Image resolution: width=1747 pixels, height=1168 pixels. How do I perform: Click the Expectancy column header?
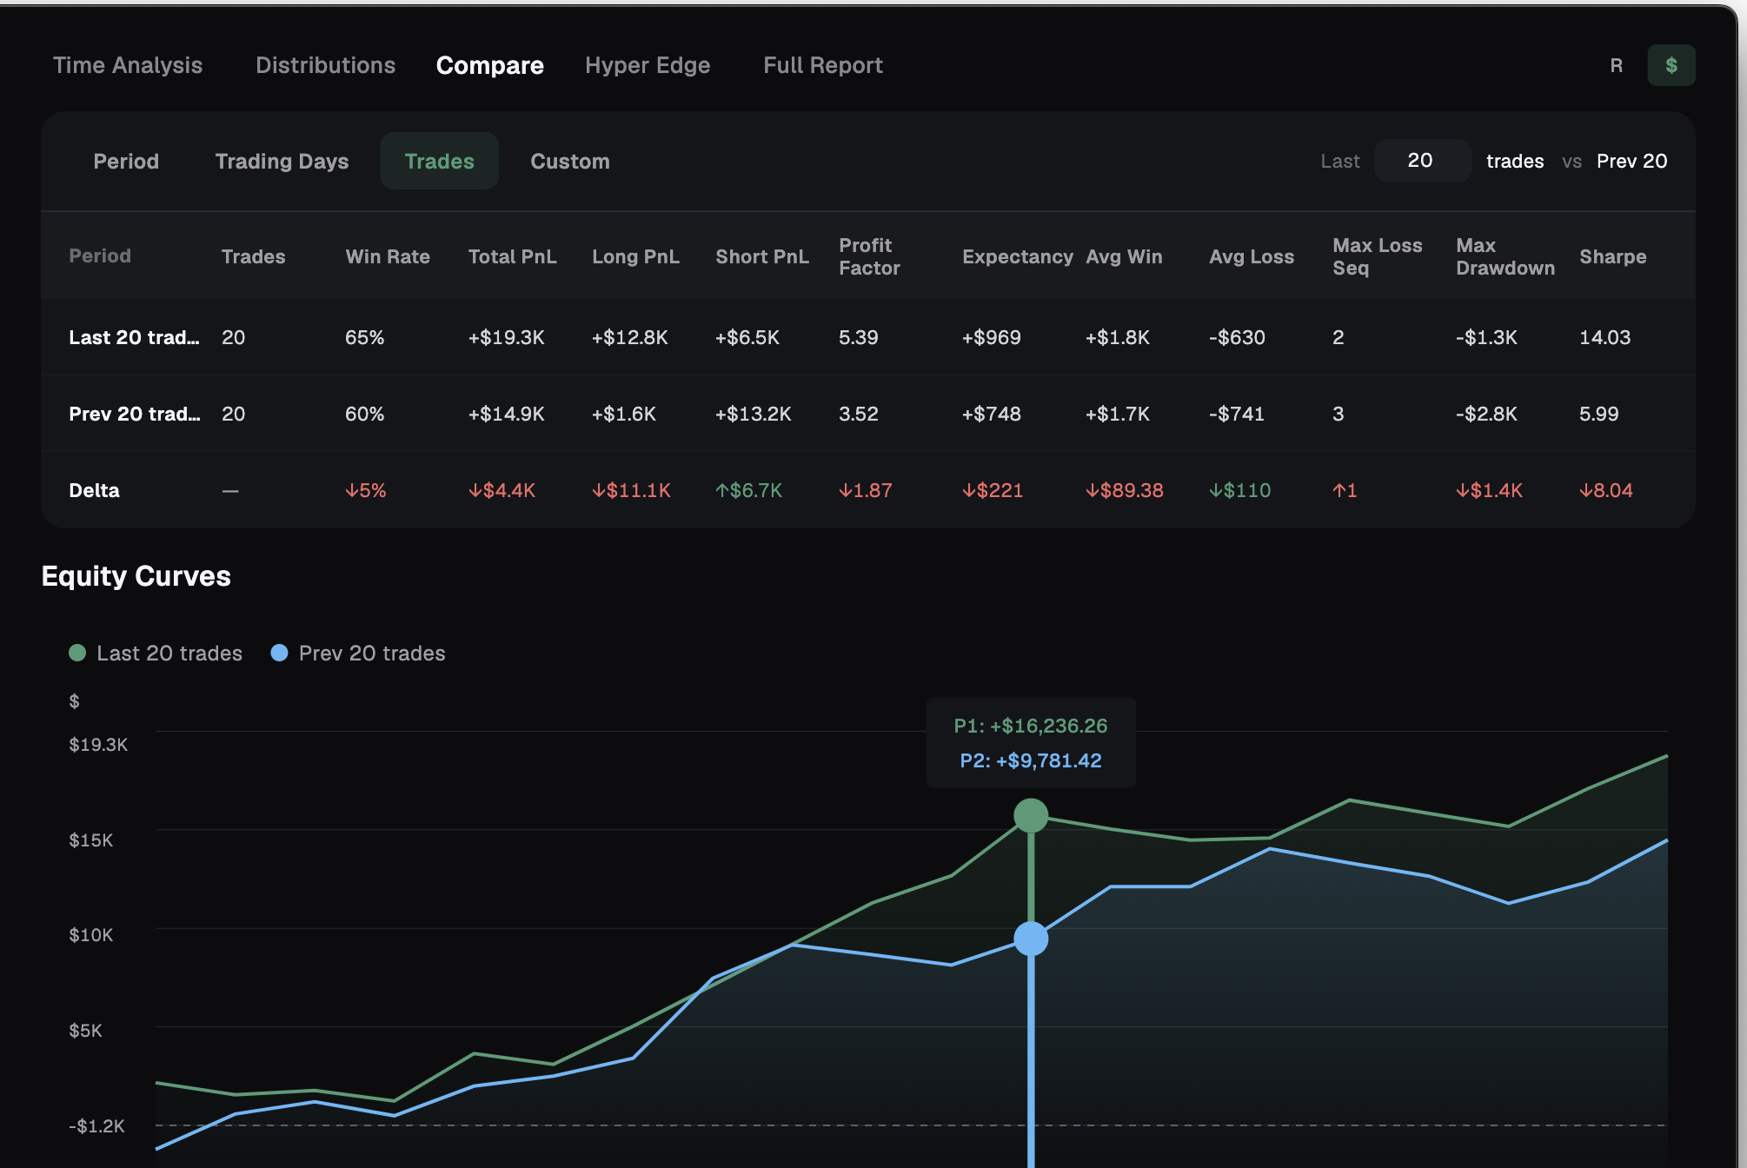click(1017, 256)
